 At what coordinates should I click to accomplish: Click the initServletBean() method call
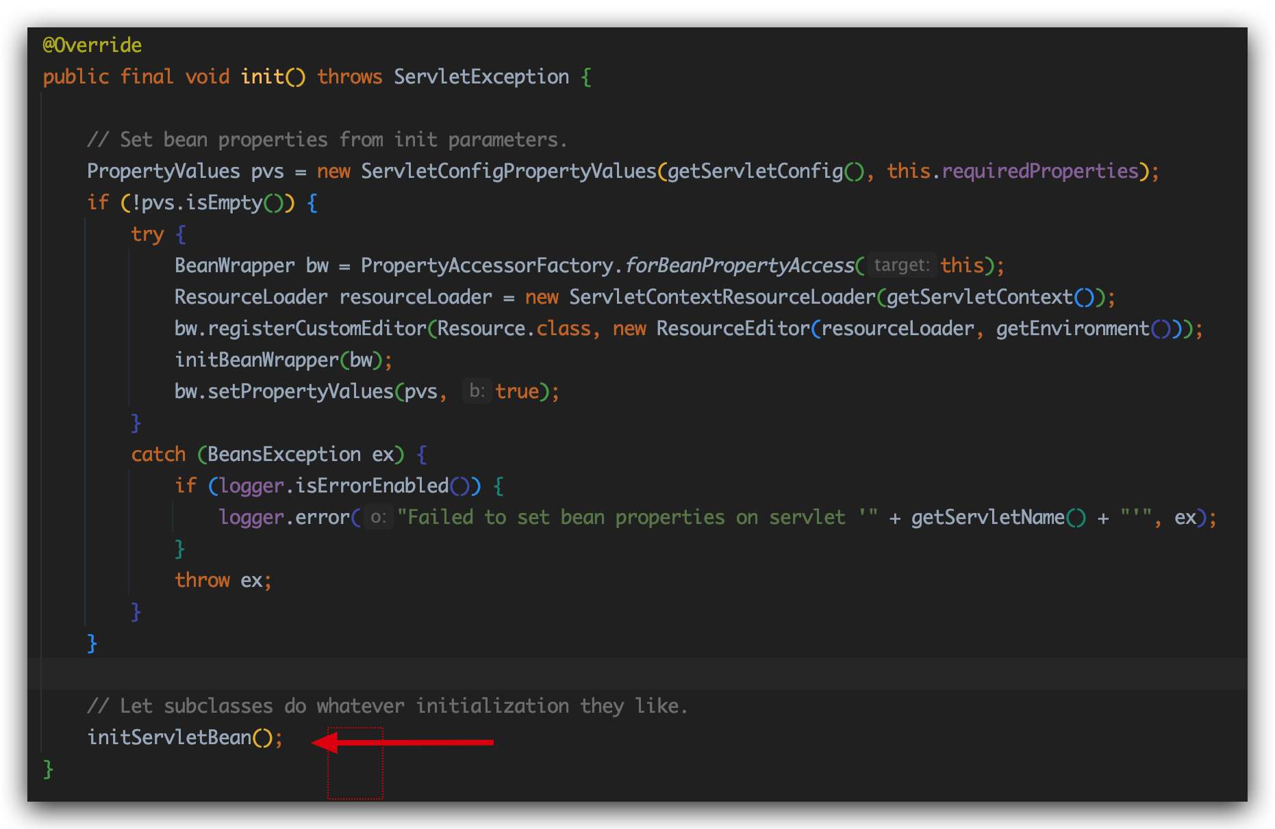point(179,737)
